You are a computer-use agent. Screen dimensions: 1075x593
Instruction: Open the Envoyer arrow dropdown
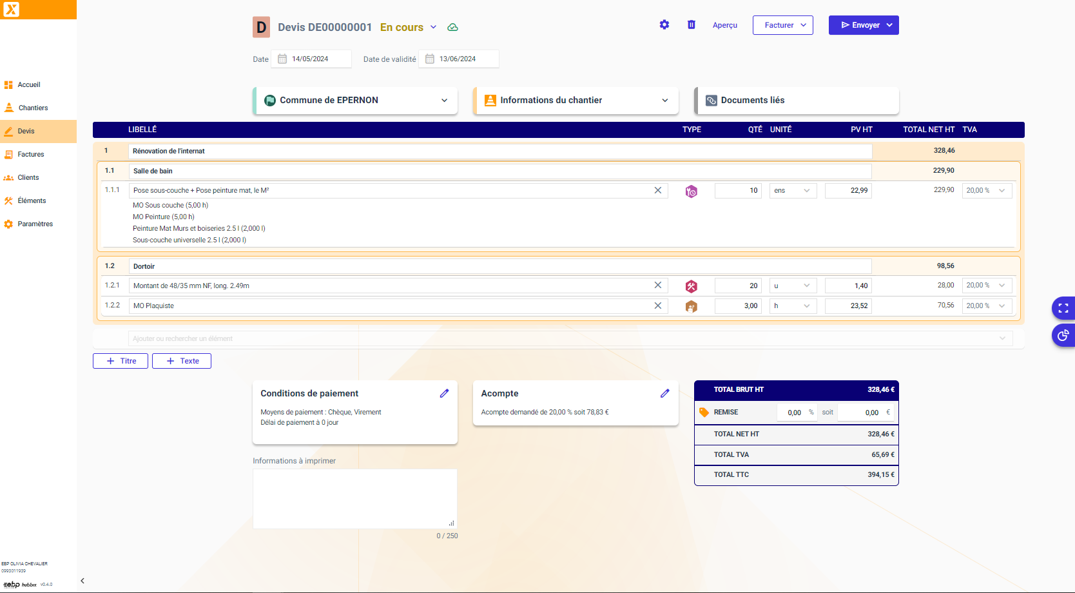tap(889, 25)
